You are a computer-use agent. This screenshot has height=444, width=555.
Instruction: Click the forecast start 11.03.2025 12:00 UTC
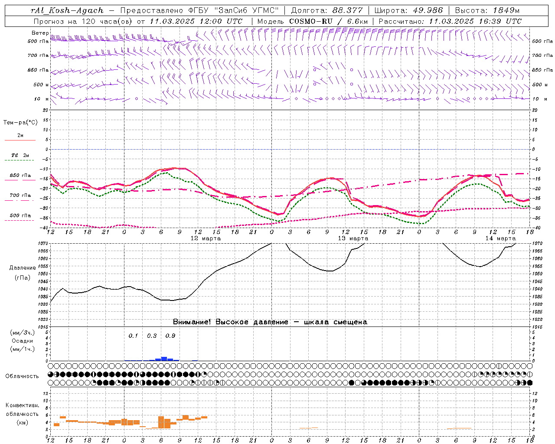click(x=196, y=21)
